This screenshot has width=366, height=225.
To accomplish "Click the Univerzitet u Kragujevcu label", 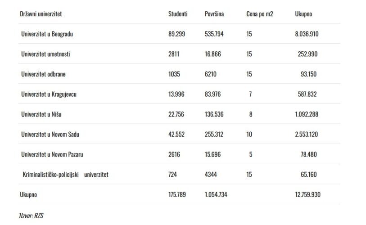I will coord(49,94).
